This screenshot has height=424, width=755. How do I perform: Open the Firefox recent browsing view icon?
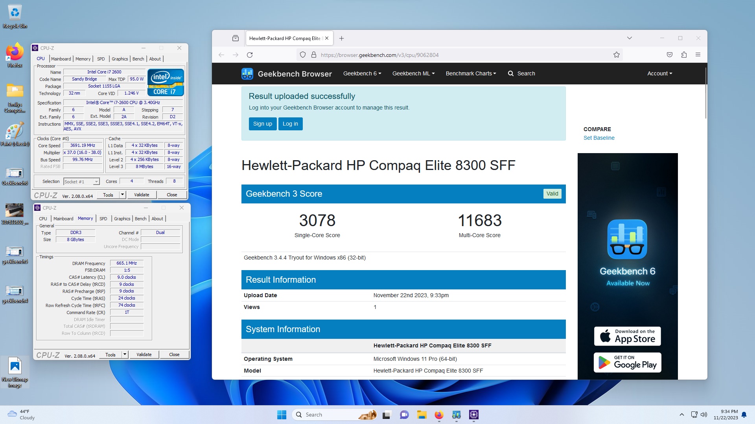236,38
